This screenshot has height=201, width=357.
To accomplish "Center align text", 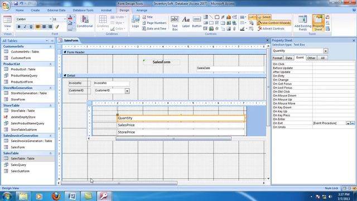I will click(44, 27).
